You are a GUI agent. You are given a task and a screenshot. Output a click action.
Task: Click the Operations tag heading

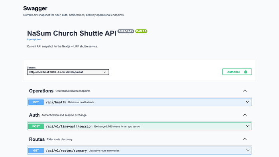[41, 91]
